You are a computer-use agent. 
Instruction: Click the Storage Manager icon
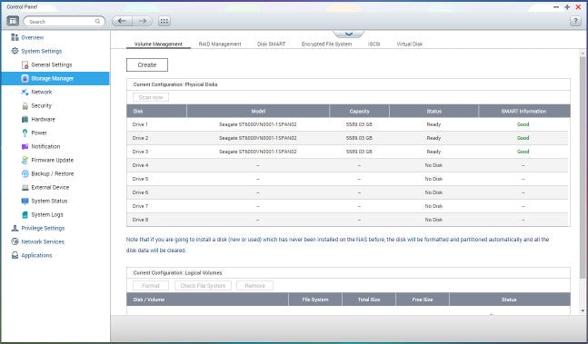click(x=25, y=78)
